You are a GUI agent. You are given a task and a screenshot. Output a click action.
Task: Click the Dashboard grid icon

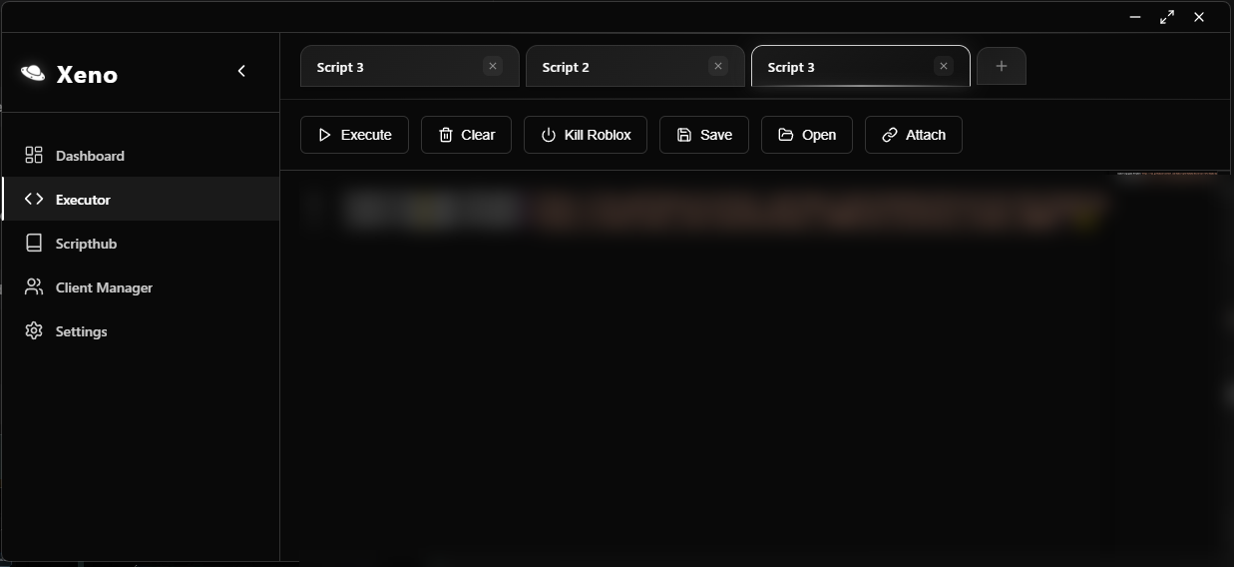34,155
